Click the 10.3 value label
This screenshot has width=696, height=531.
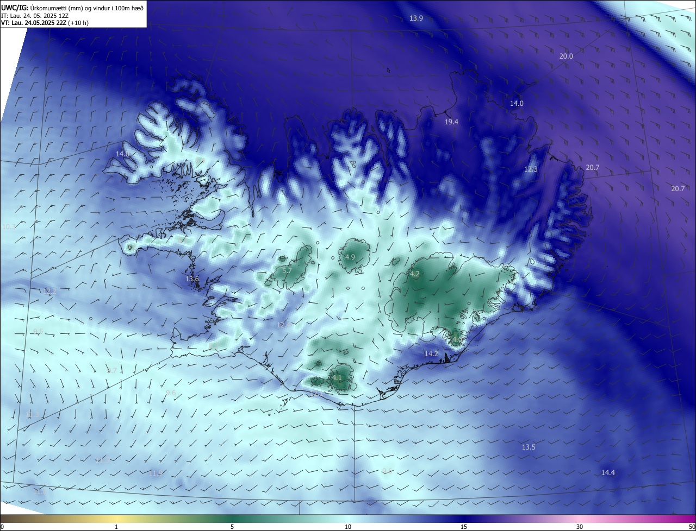pos(9,227)
